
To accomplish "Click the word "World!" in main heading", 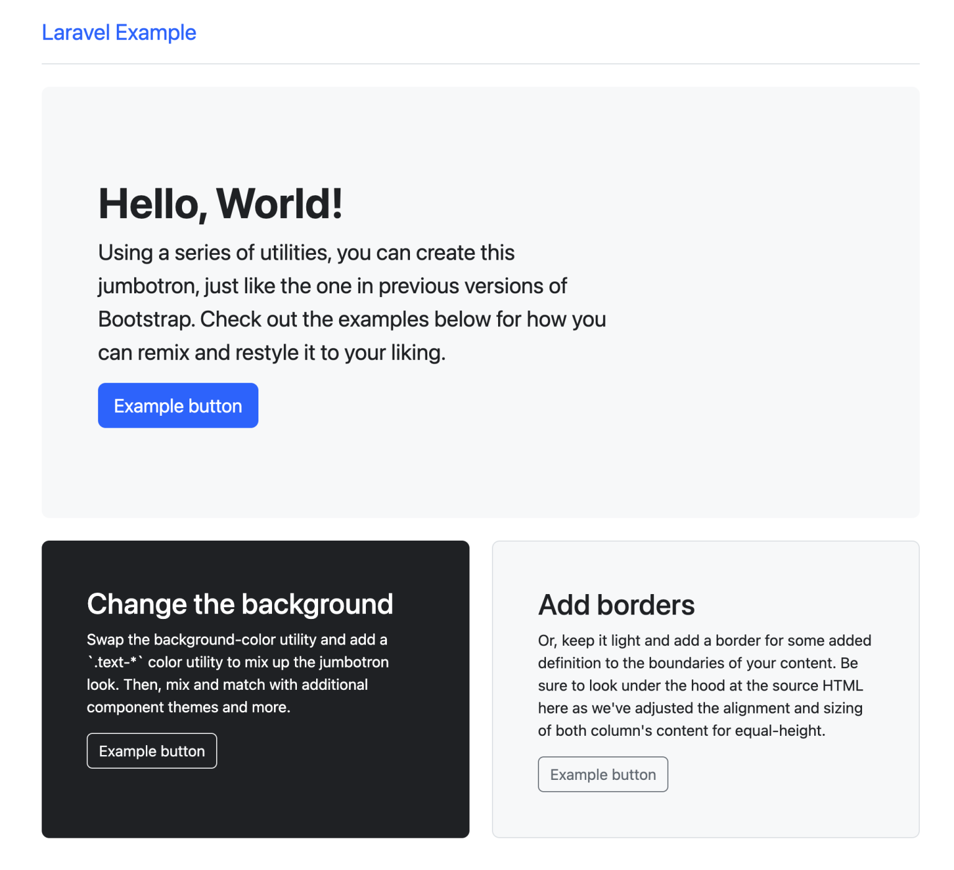I will point(279,204).
